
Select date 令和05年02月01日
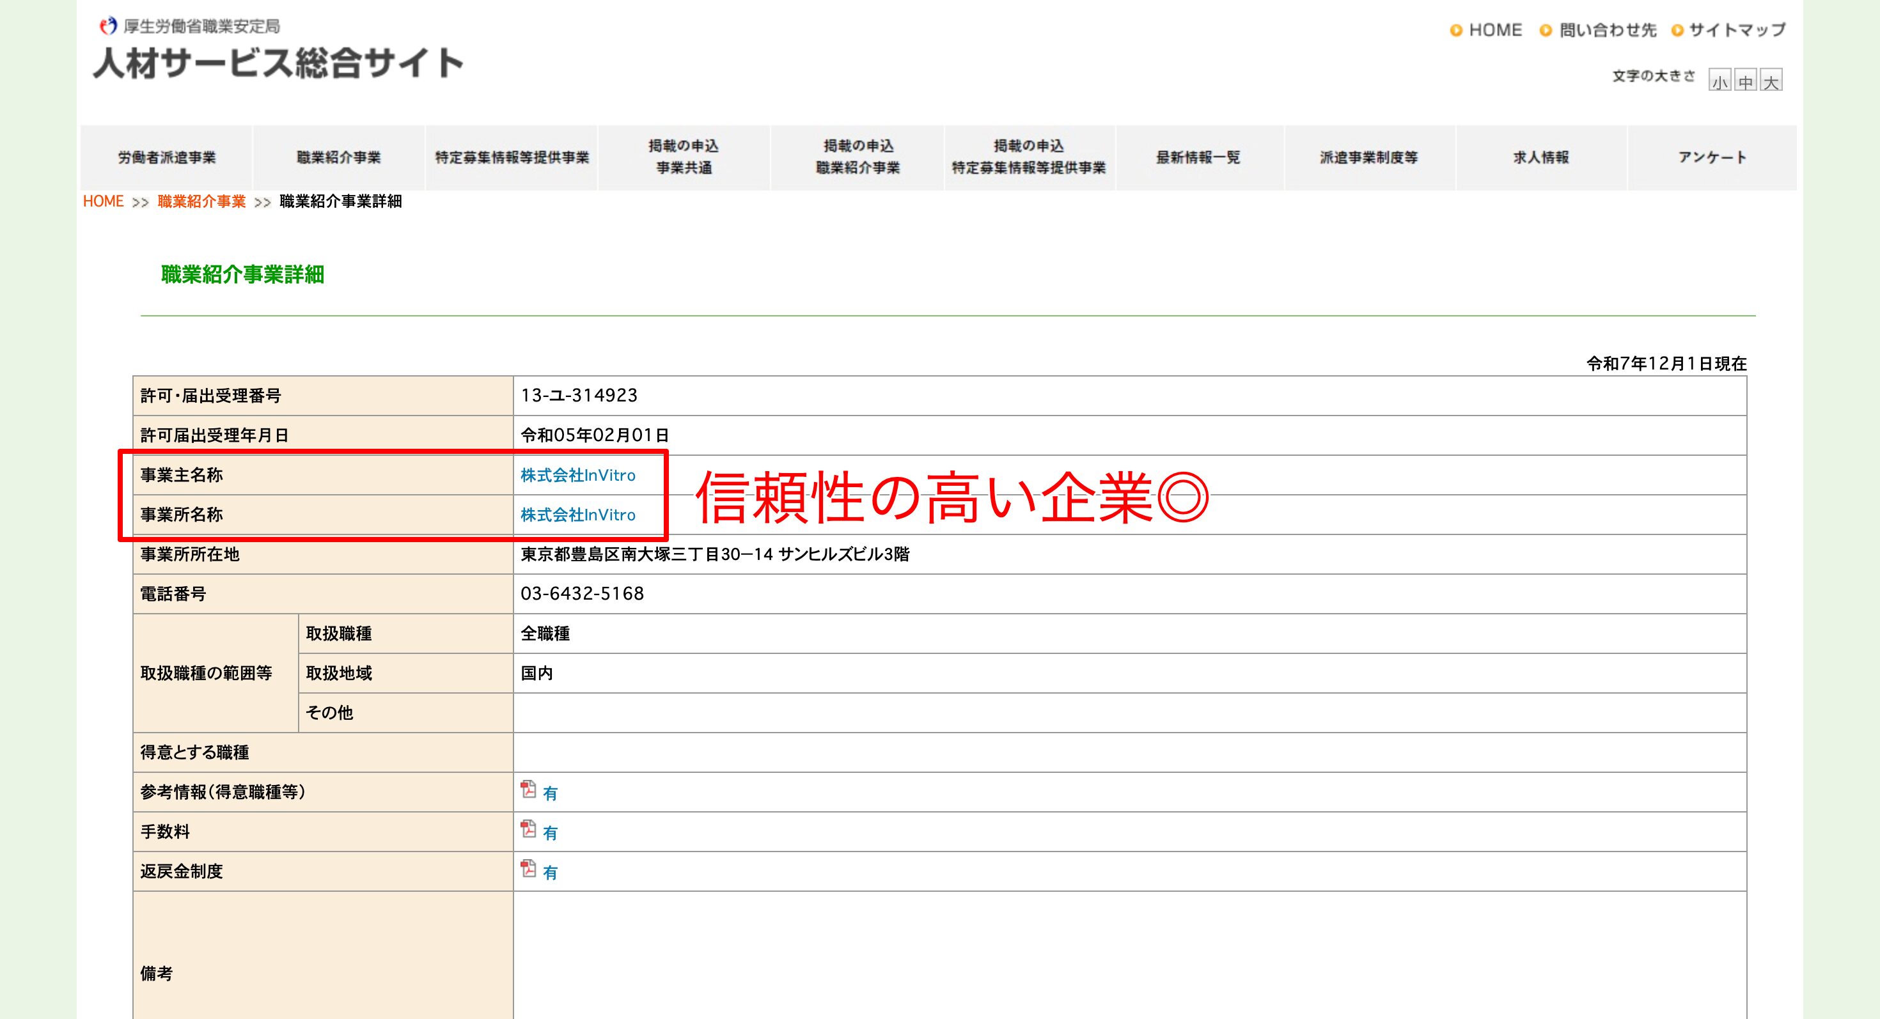[595, 435]
